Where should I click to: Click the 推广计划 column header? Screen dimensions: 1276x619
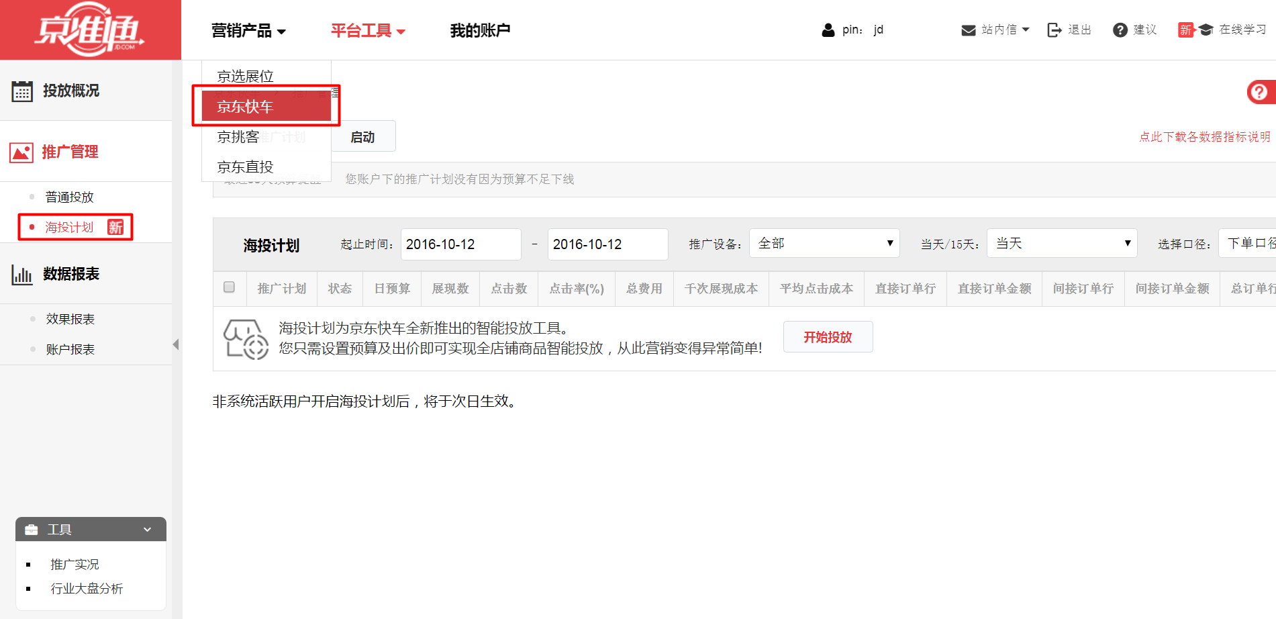(282, 289)
